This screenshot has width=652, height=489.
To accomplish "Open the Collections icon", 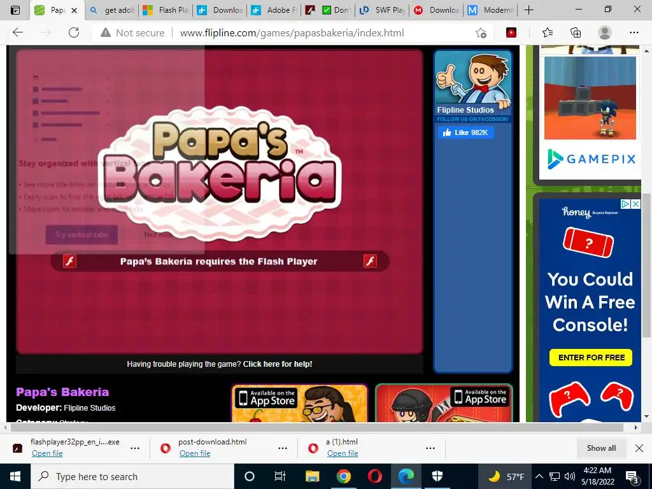I will coord(576,32).
